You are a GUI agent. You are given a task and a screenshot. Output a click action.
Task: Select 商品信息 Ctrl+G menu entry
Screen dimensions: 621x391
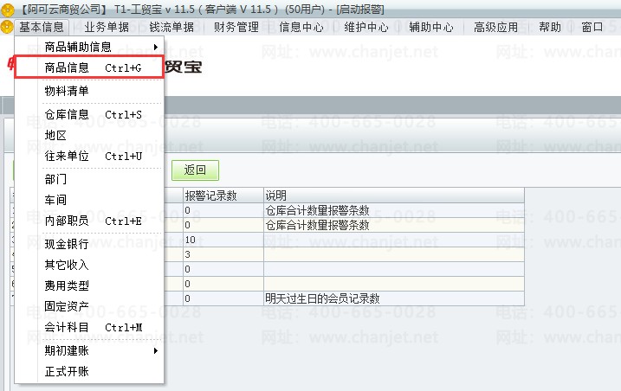(x=89, y=67)
